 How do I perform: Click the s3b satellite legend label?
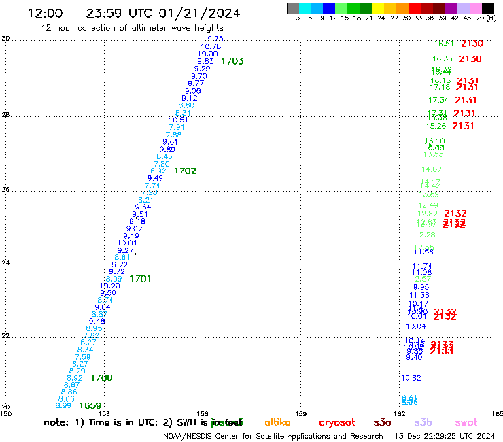(x=423, y=422)
